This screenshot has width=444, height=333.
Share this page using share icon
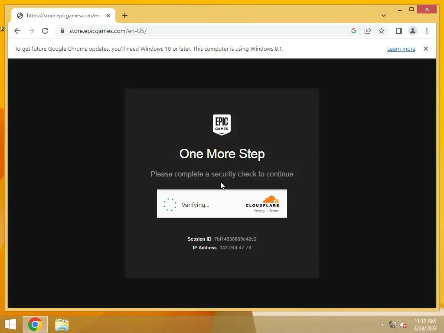click(x=368, y=31)
